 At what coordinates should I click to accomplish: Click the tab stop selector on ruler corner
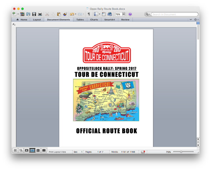click(14, 24)
